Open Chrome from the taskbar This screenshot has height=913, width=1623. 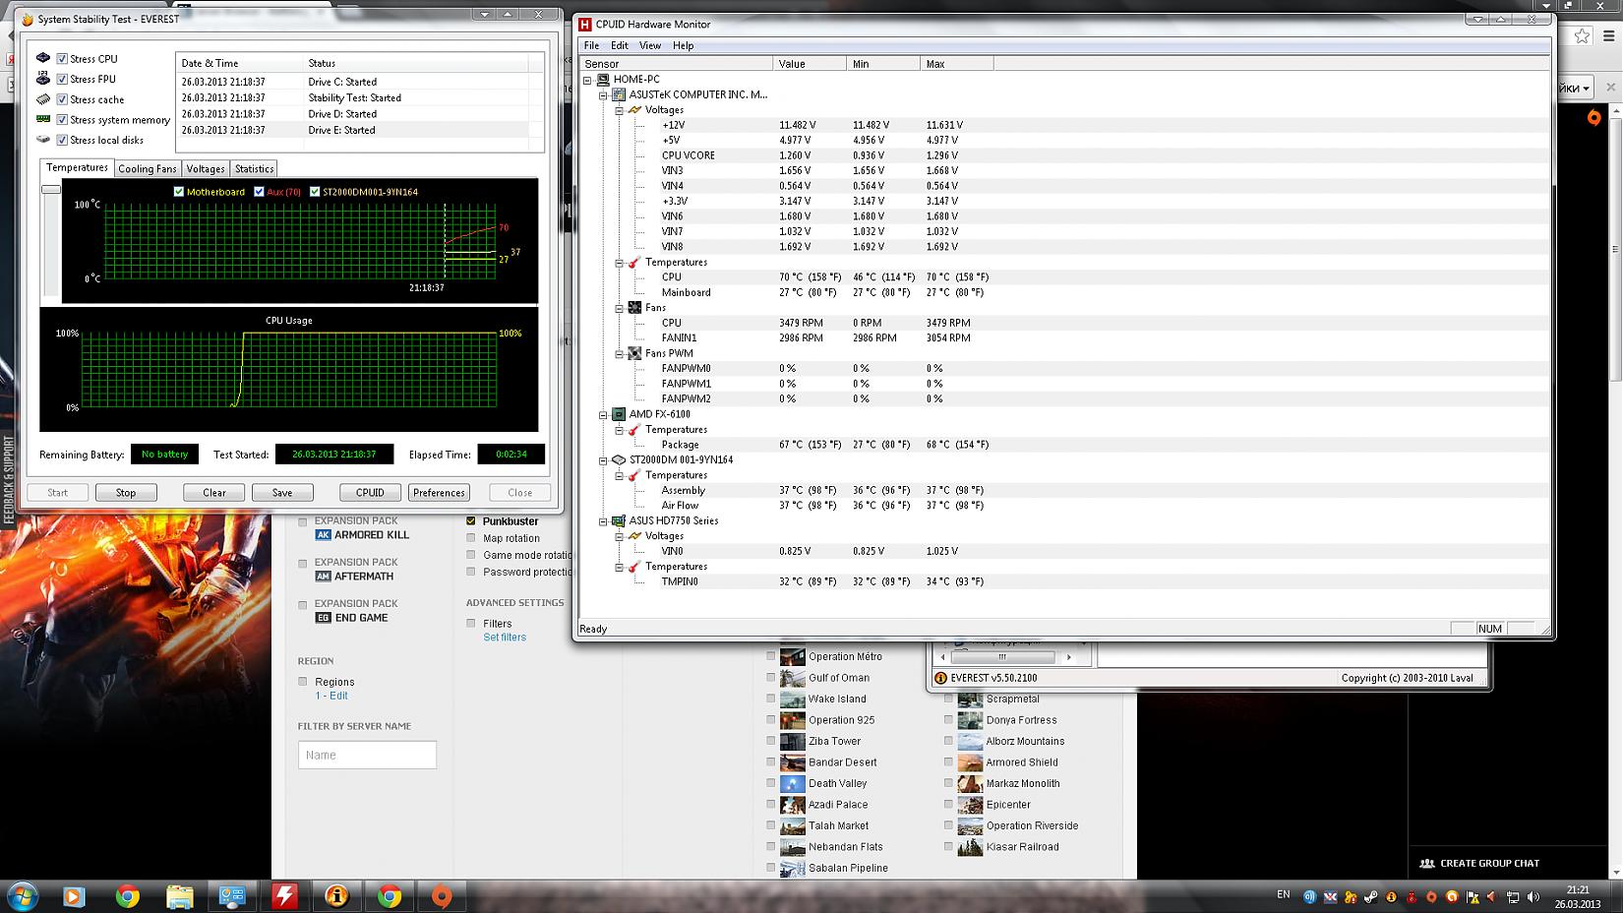click(127, 896)
